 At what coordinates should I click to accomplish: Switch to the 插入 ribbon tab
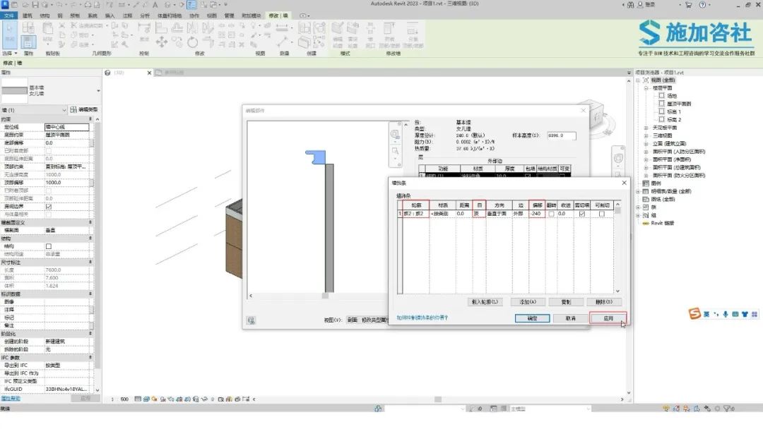point(110,16)
